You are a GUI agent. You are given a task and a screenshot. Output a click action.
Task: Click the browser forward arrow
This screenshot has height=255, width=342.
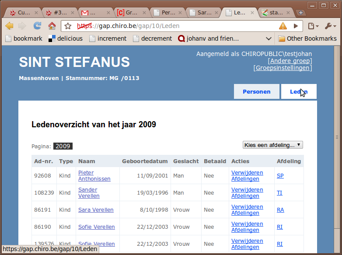point(22,26)
